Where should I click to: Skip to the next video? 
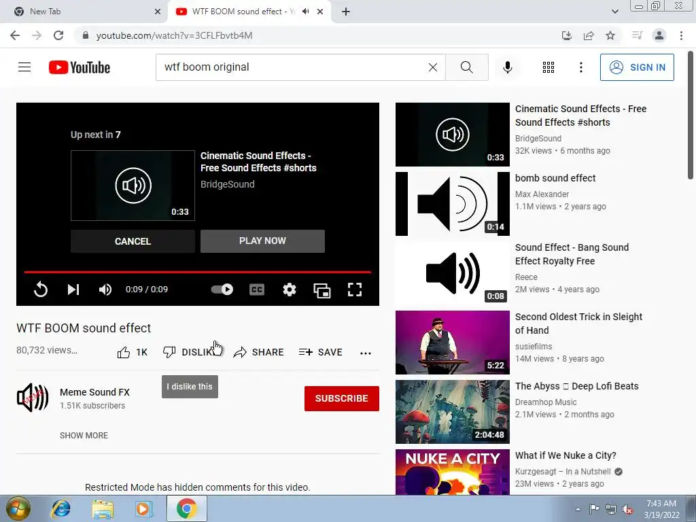click(x=73, y=290)
